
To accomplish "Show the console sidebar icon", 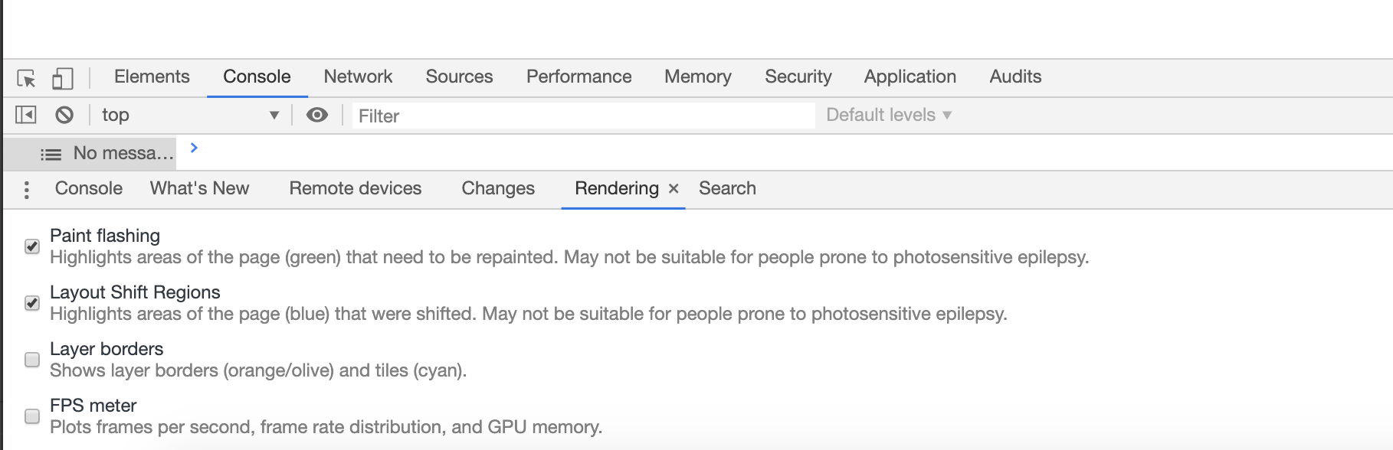I will (26, 115).
